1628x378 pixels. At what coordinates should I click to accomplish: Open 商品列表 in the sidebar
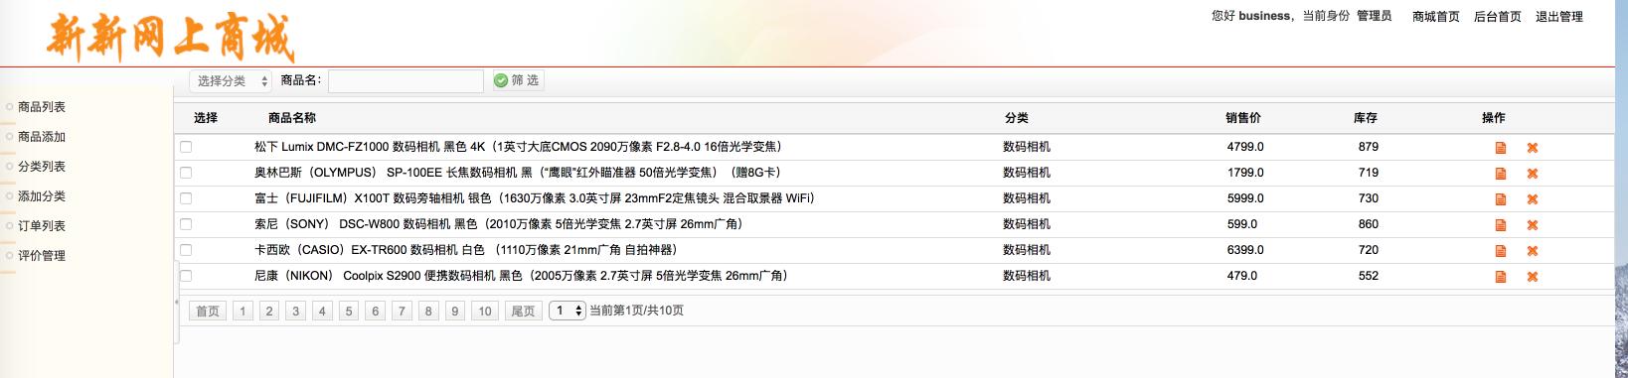pyautogui.click(x=42, y=107)
